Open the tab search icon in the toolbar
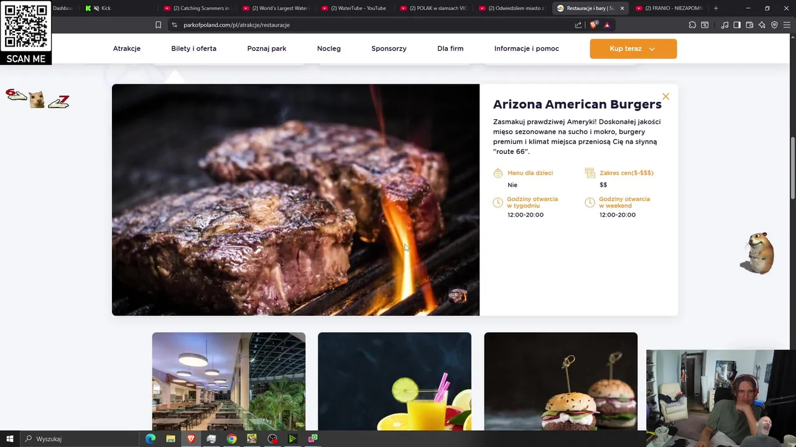Screen dimensions: 796x447 click(x=705, y=25)
